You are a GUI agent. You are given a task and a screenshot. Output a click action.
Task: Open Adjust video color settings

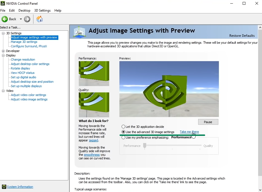pyautogui.click(x=28, y=95)
